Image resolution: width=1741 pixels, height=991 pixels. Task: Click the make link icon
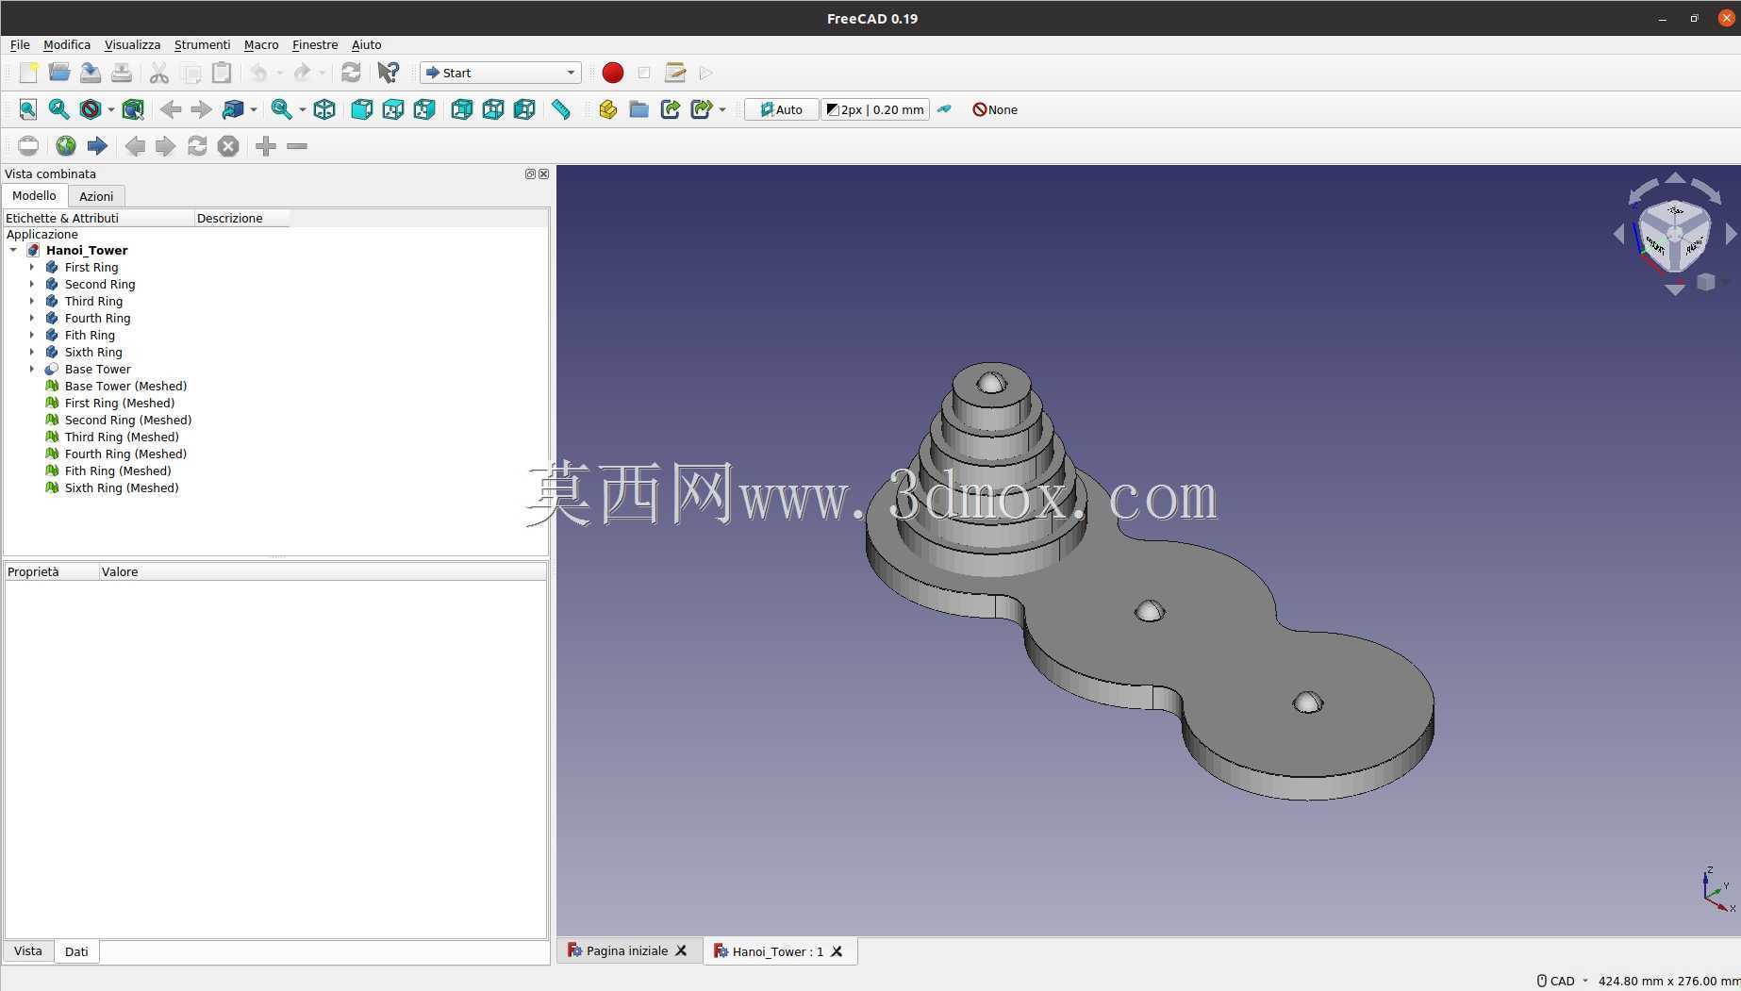671,109
